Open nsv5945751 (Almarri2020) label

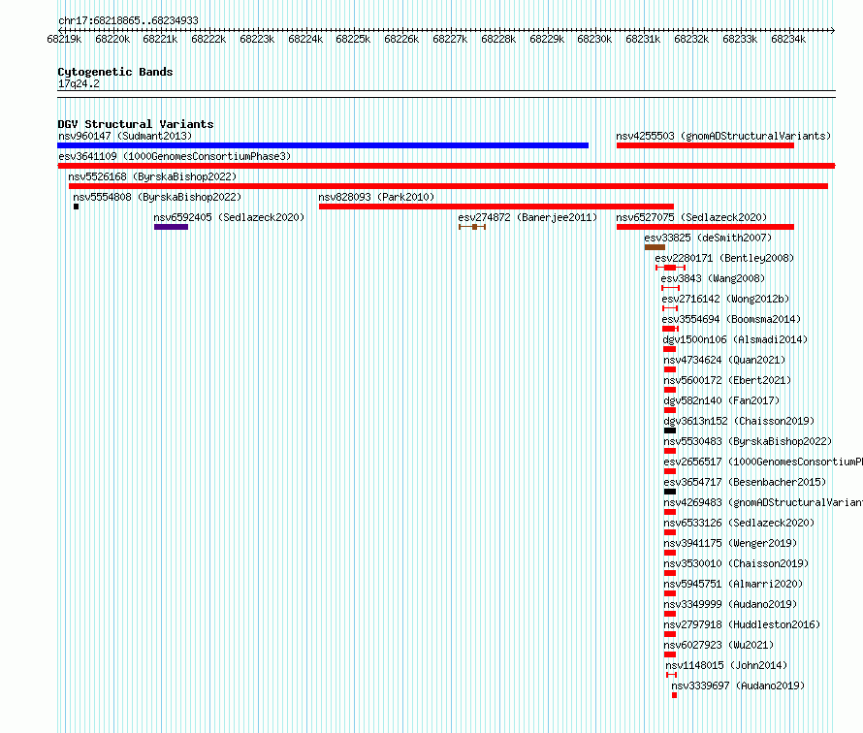coord(733,584)
